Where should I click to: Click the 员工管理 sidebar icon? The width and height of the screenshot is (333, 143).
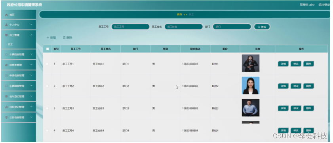click(6, 35)
